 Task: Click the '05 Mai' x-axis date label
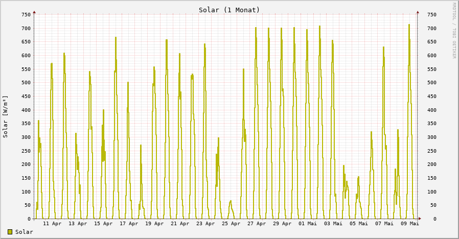[x=359, y=224]
